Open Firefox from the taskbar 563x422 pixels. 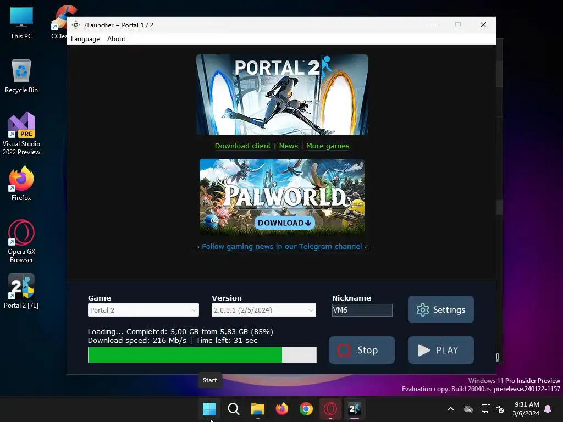(x=282, y=409)
